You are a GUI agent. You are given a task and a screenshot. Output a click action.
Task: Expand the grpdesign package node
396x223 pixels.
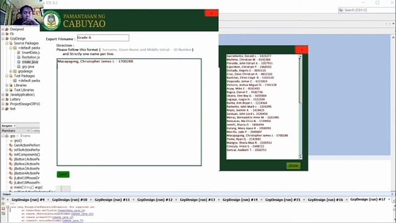tap(11, 71)
